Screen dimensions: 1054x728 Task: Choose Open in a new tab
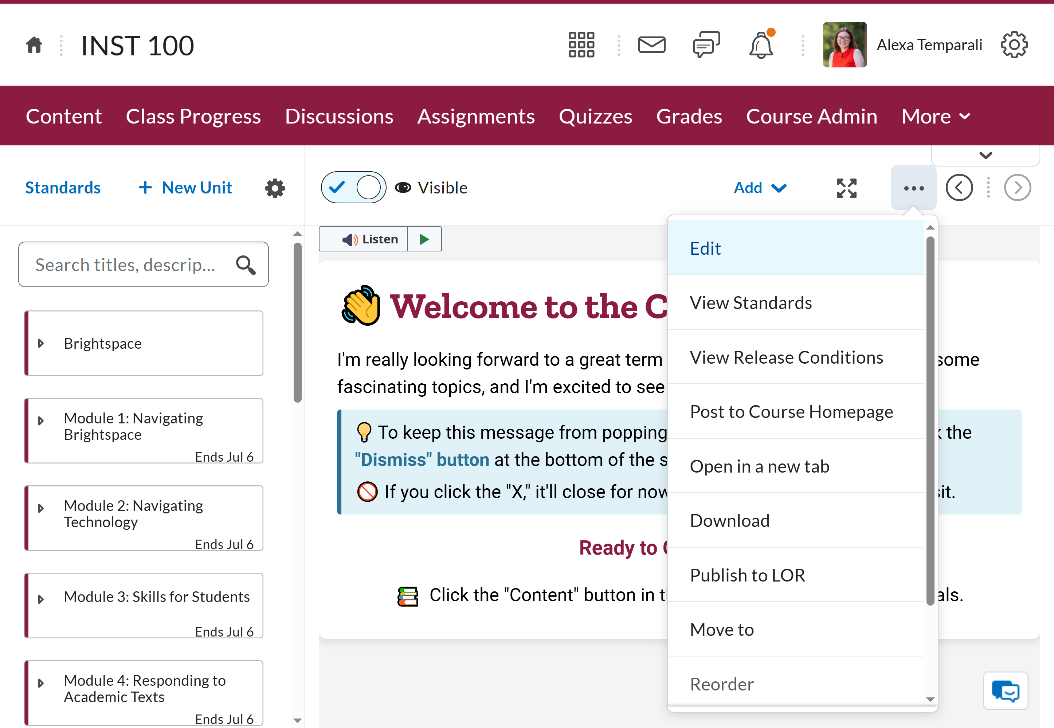[795, 466]
